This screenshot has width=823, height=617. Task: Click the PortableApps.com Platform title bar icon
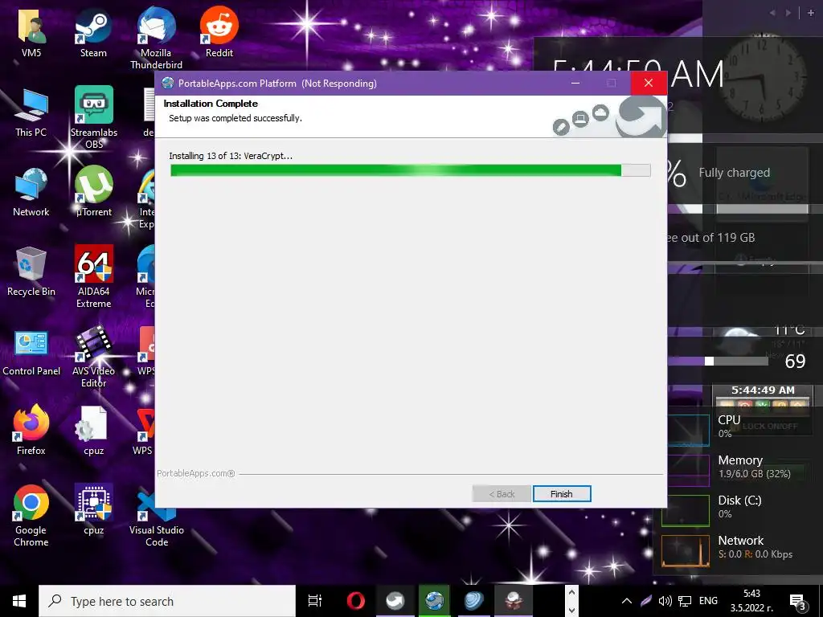click(x=168, y=83)
